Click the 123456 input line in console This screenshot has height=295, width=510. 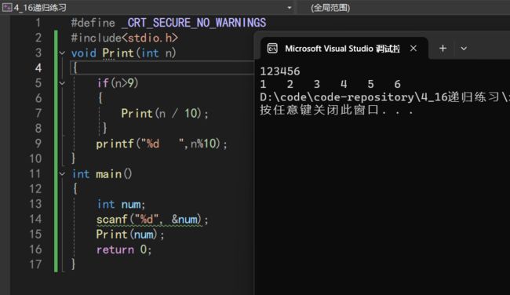(280, 71)
